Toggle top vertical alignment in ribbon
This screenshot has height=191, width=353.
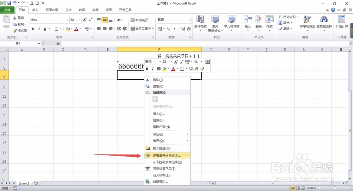click(x=98, y=20)
